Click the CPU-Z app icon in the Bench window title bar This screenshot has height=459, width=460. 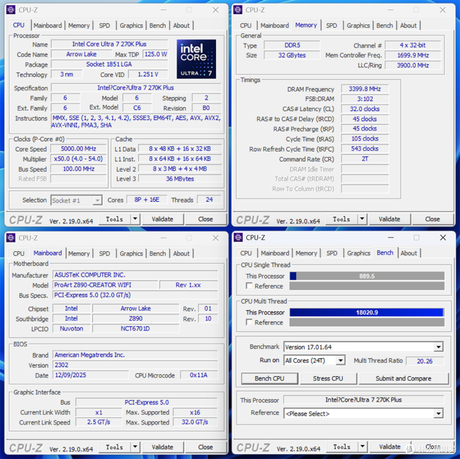238,237
